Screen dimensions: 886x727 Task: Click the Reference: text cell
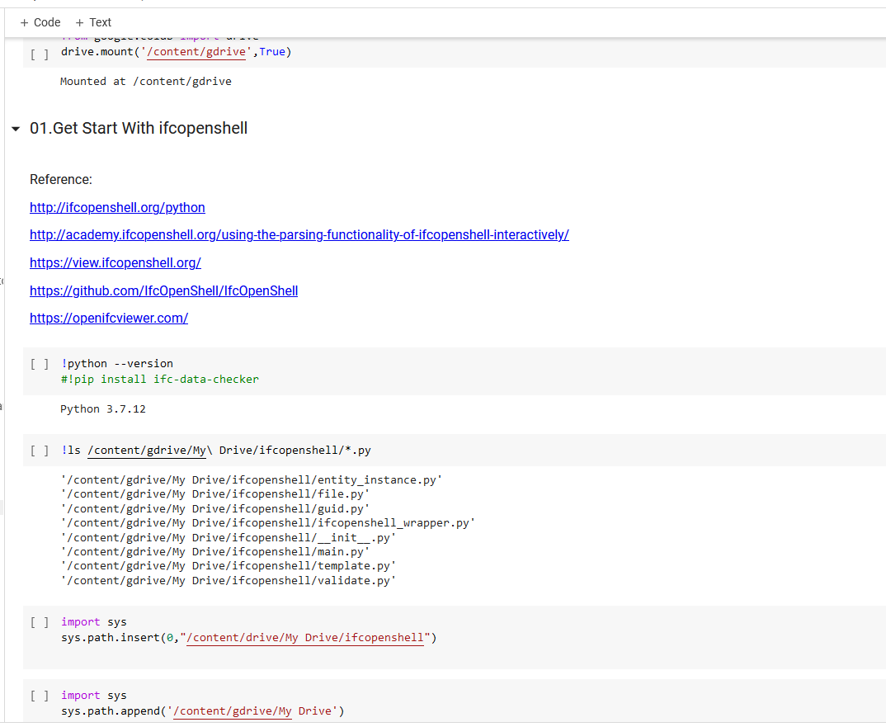(61, 179)
